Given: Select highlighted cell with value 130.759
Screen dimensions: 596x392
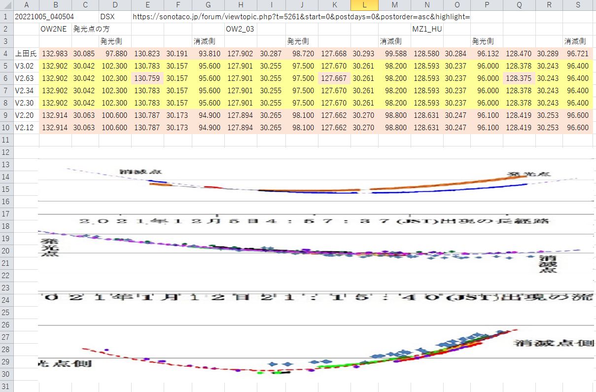Looking at the screenshot, I should click(x=147, y=78).
